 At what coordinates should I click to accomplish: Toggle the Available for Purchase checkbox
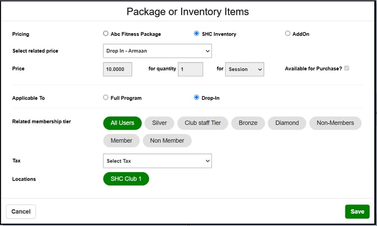[347, 69]
